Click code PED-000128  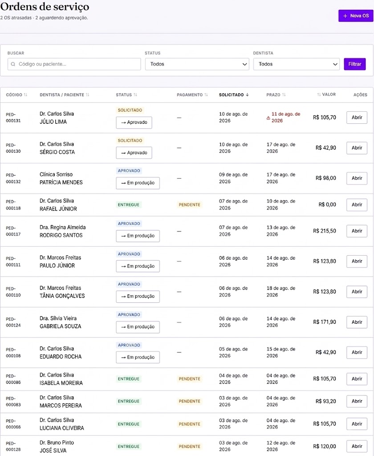13,446
